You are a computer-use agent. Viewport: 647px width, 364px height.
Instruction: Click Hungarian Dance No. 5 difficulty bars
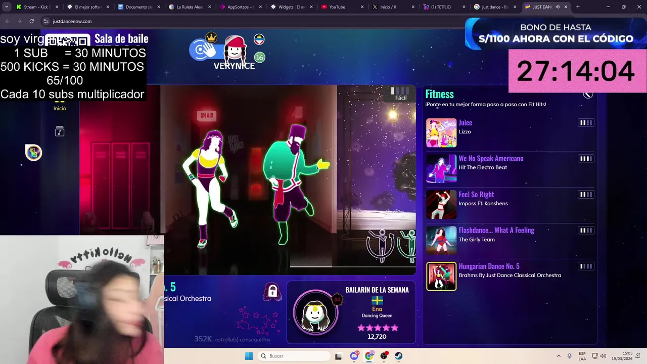pyautogui.click(x=586, y=266)
